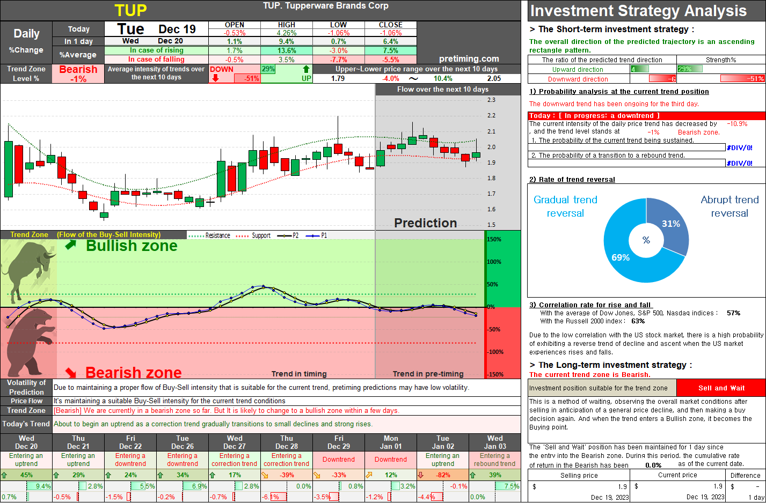Click 'Entering a rebound trend' for Jan 03
The width and height of the screenshot is (766, 503).
[495, 460]
